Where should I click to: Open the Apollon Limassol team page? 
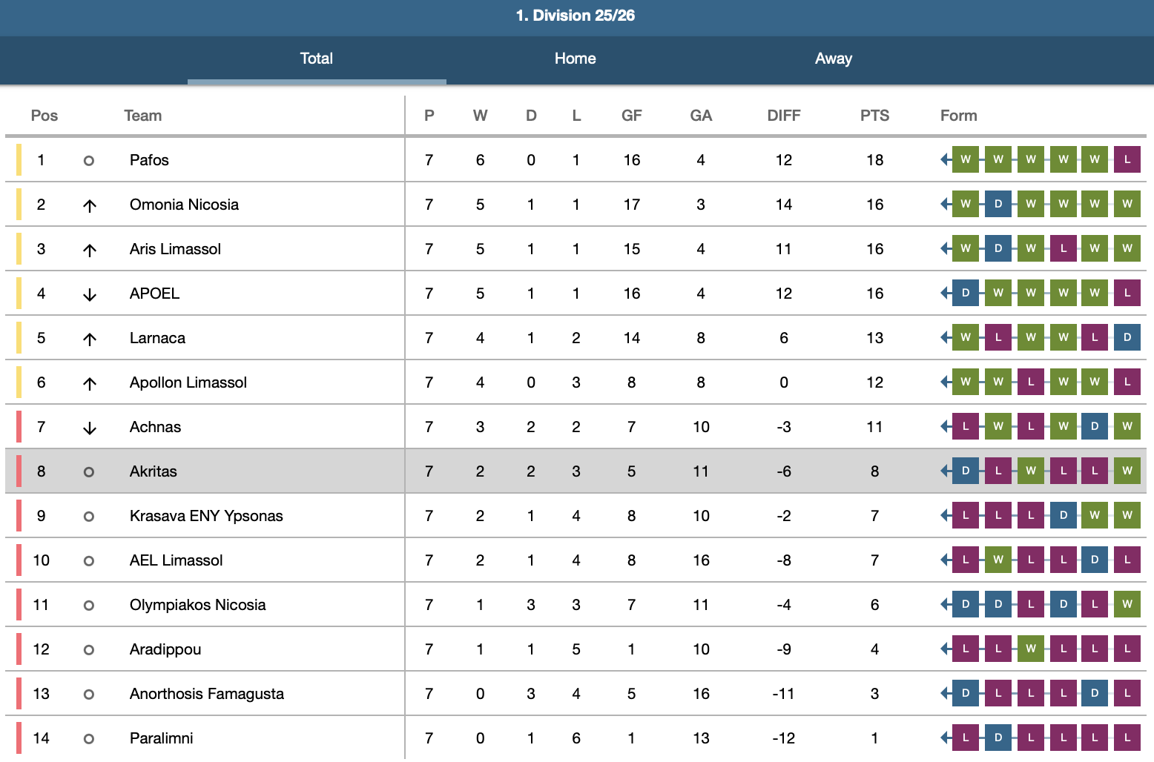click(x=188, y=382)
